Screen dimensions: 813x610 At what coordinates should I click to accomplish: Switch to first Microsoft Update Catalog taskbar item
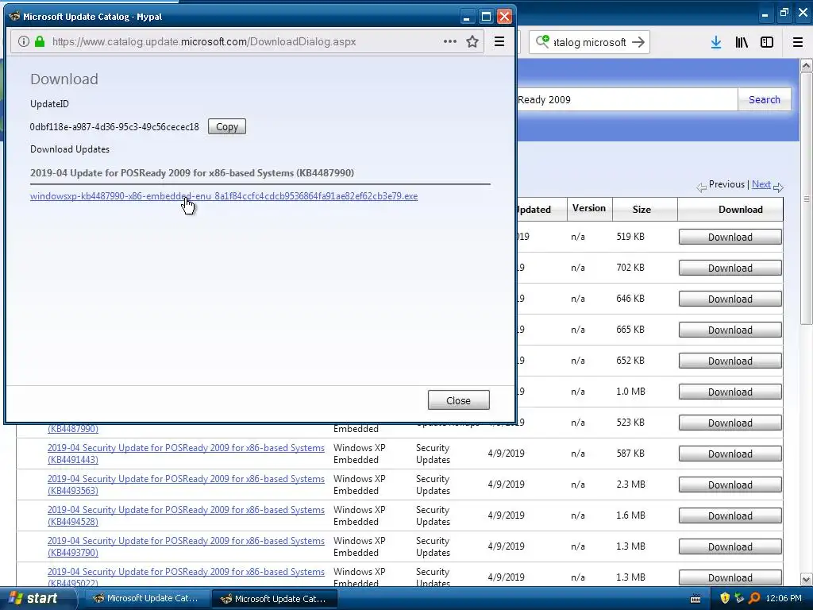tap(147, 599)
